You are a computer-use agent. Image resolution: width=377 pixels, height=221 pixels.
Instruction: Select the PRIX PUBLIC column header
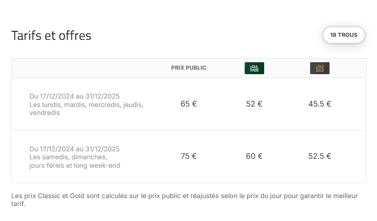(x=189, y=68)
